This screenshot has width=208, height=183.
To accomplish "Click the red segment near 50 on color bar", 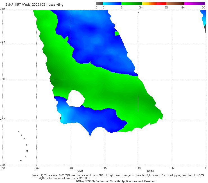I will (x=161, y=3).
